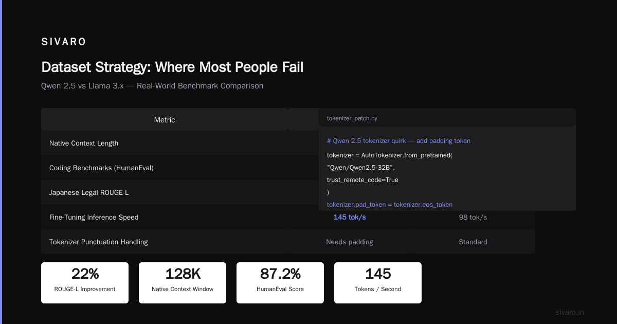
Task: Open the 87.2% HumanEval Score card
Action: [280, 283]
